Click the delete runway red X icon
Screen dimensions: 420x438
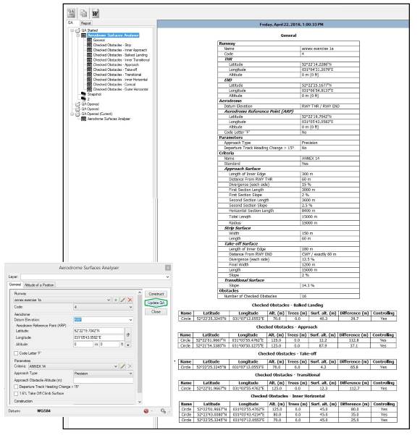click(x=130, y=300)
